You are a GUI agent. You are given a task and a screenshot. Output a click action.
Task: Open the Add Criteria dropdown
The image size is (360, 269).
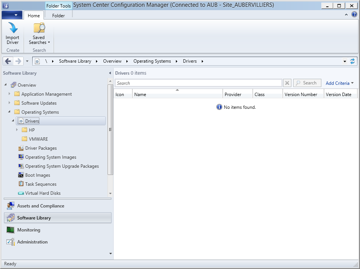click(340, 83)
